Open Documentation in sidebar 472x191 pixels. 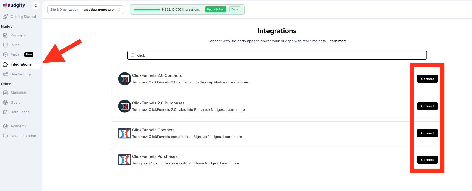coord(23,136)
